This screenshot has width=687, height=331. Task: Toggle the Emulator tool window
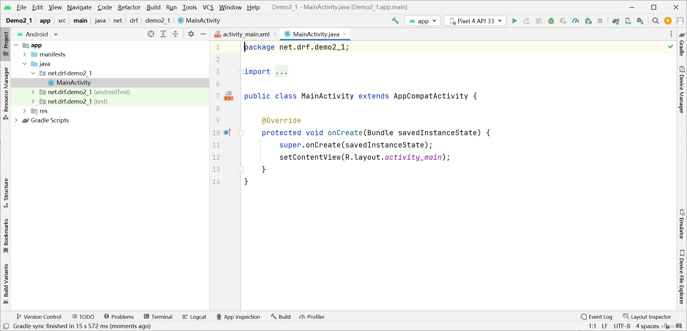click(682, 224)
